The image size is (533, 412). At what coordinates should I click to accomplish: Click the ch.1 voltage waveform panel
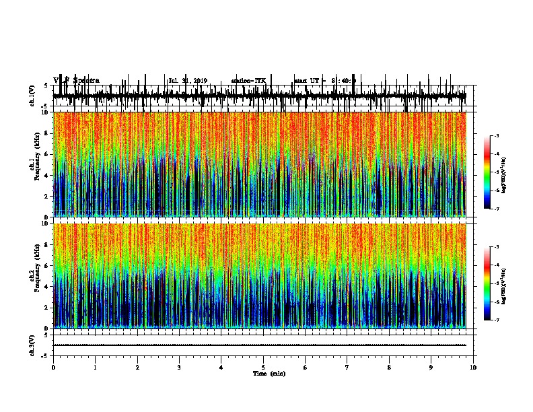263,96
